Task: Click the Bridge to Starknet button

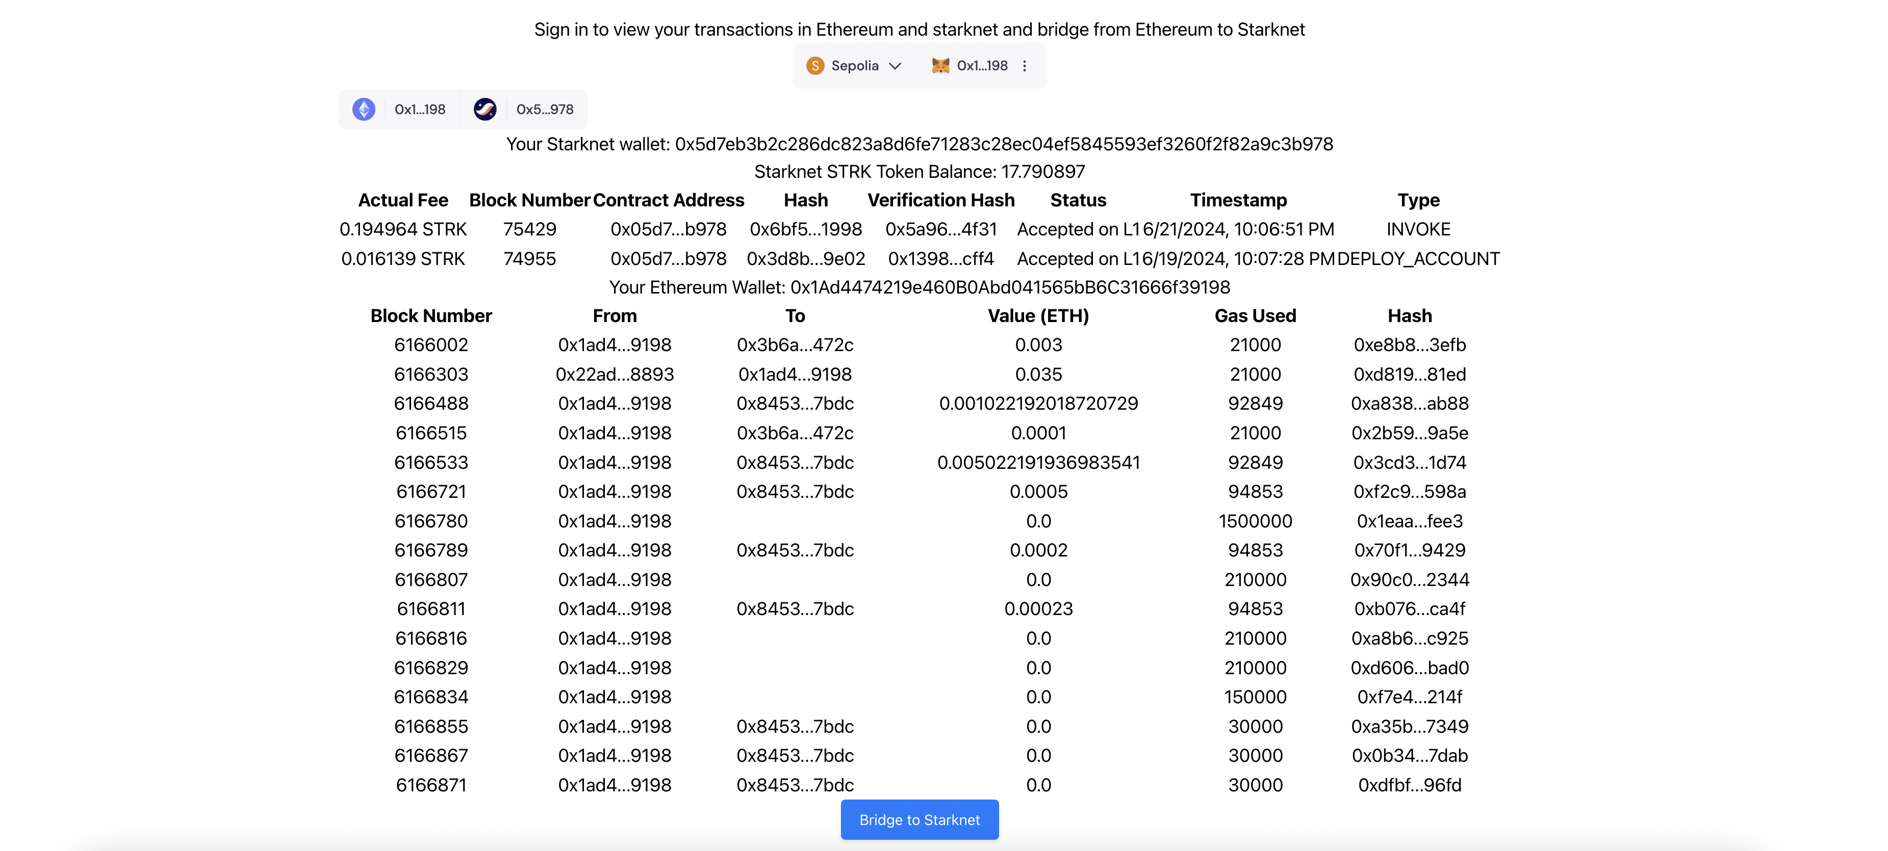Action: (919, 819)
